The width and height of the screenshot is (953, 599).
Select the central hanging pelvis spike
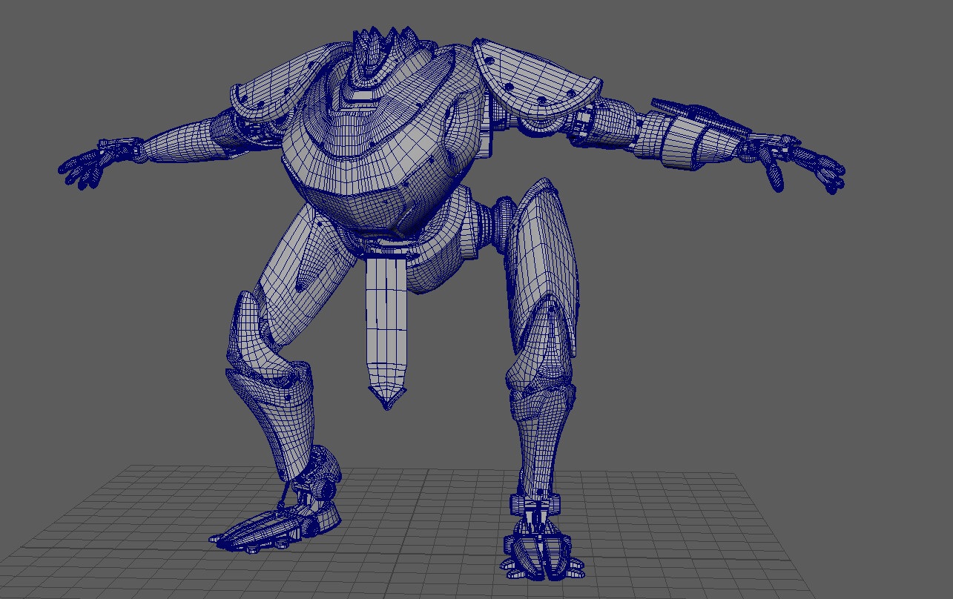(x=386, y=326)
